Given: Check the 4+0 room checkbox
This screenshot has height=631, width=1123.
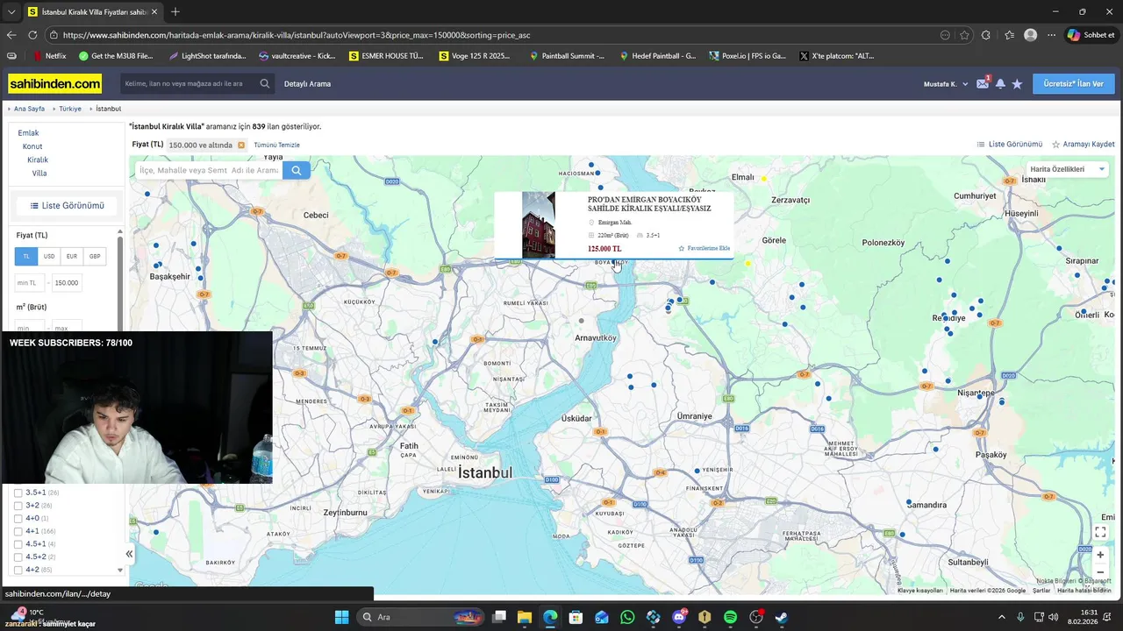Looking at the screenshot, I should tap(18, 519).
